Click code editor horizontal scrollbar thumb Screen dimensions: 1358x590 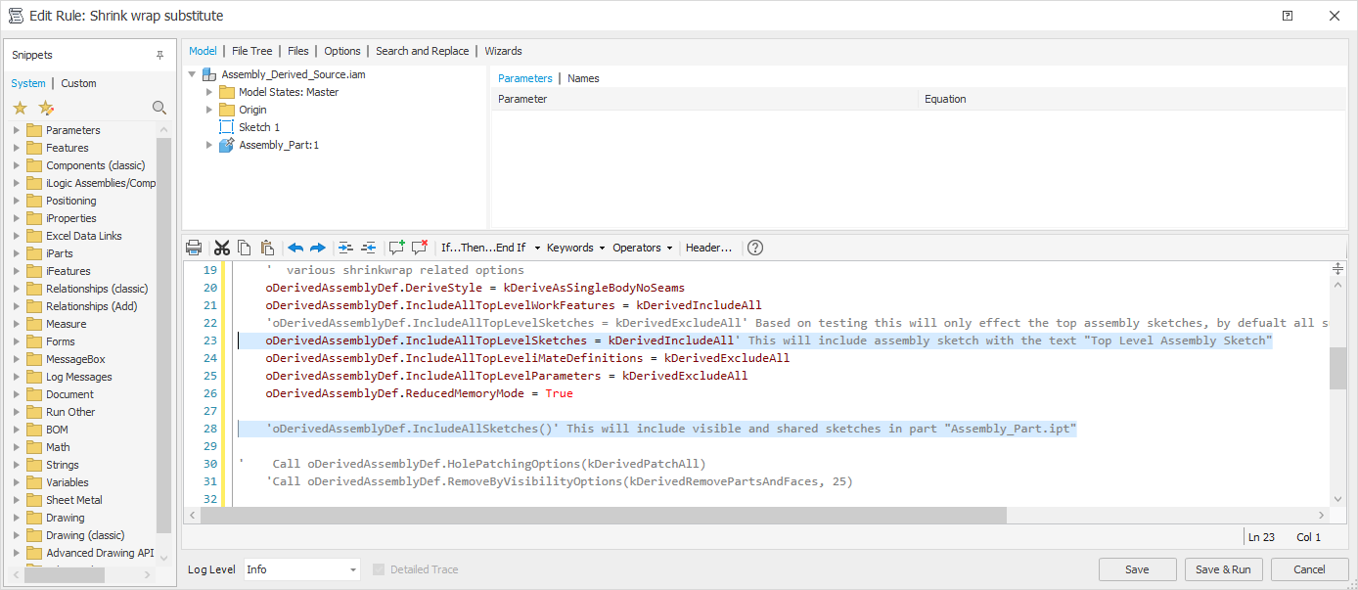tap(605, 515)
